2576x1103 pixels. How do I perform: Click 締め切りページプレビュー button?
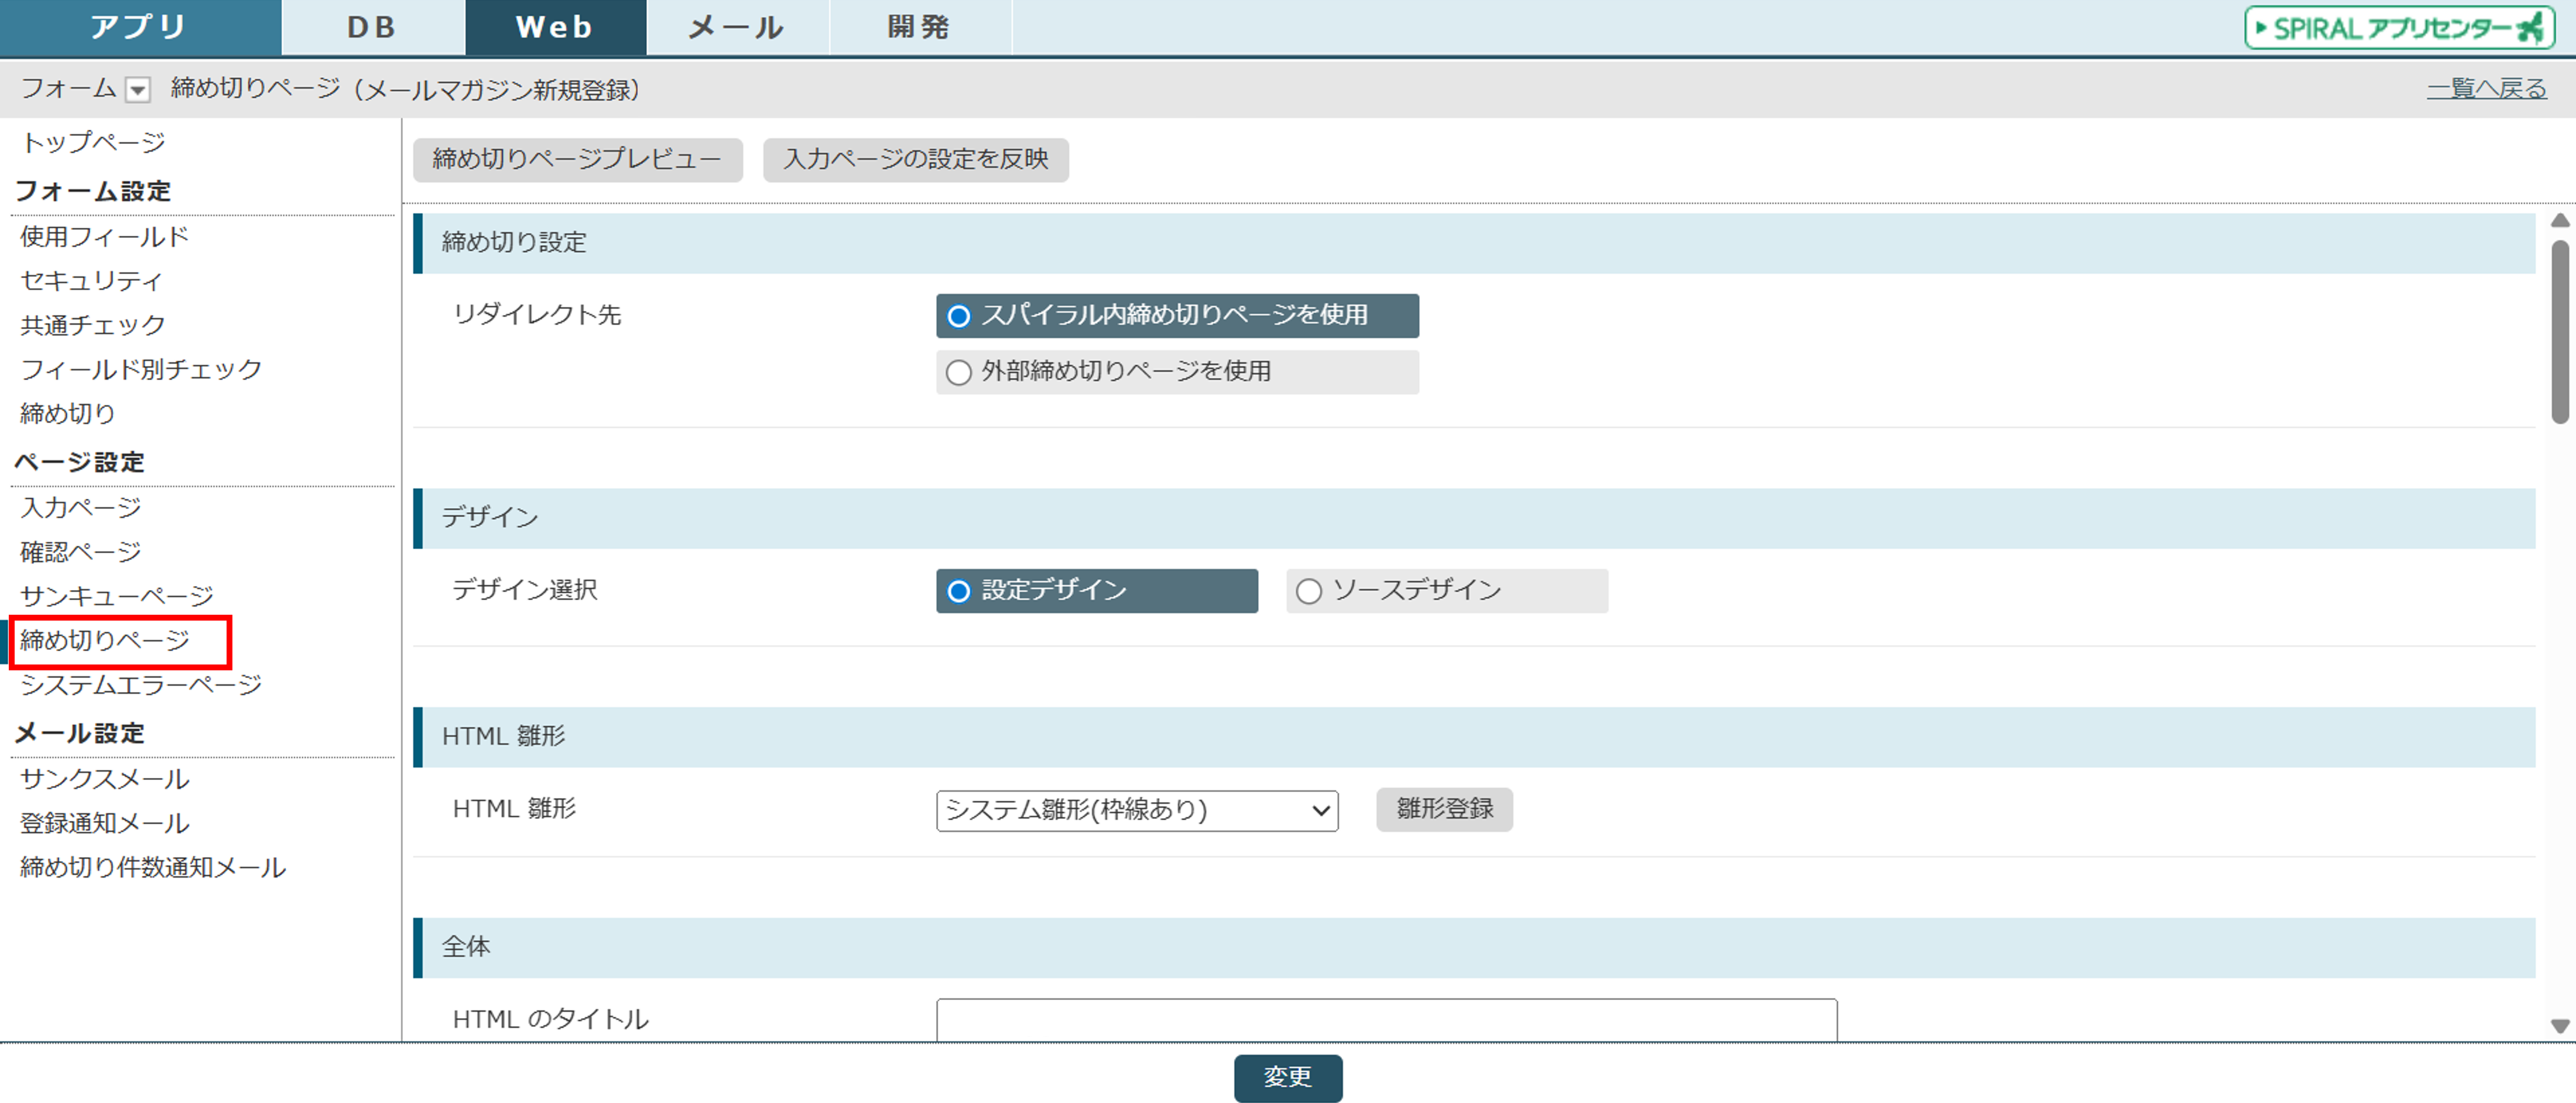(x=577, y=160)
